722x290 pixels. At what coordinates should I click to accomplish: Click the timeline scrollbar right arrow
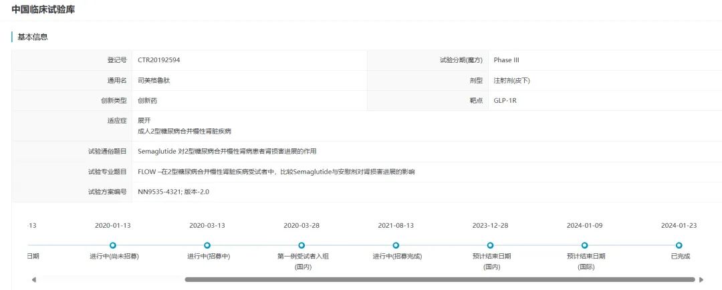click(701, 279)
